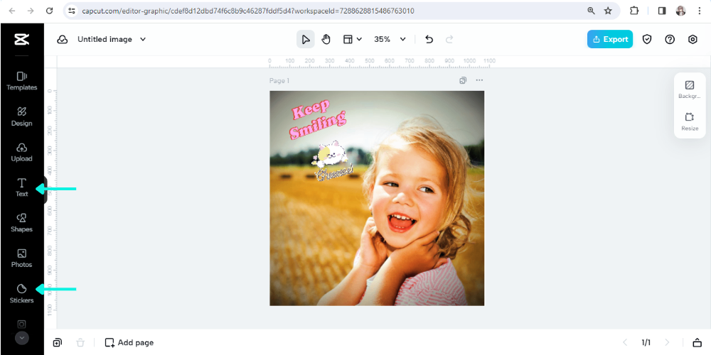Select the pointer selection tool
The height and width of the screenshot is (355, 711).
point(306,39)
